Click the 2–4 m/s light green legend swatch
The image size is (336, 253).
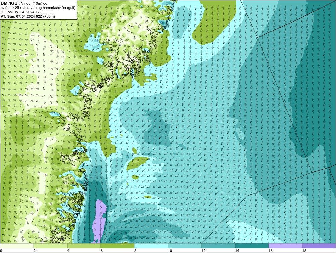[50, 246]
